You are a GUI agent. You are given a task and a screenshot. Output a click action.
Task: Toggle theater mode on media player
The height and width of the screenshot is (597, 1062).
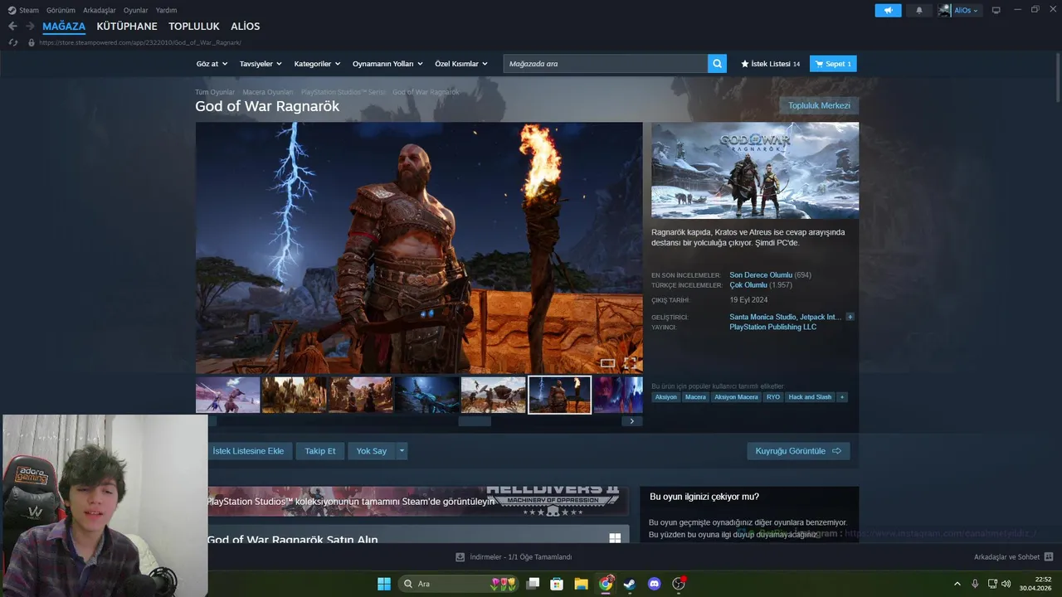click(x=608, y=363)
